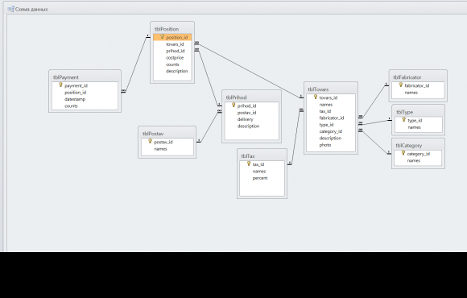Click the key icon next to tax_id
This screenshot has width=467, height=298.
(x=249, y=163)
